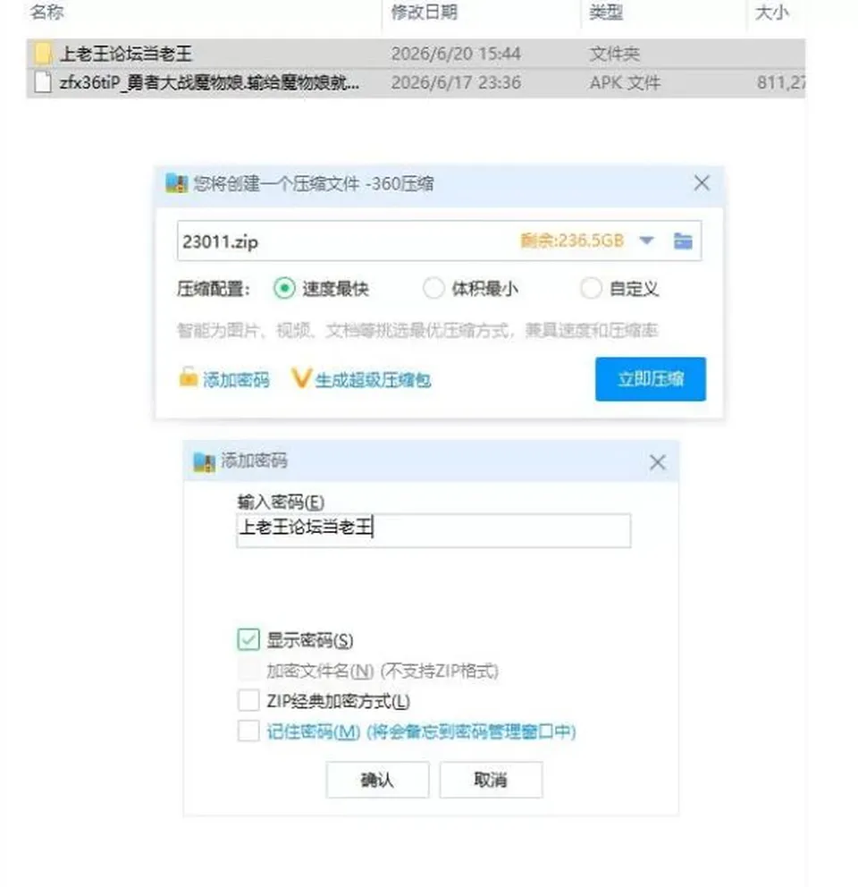Viewport: 858px width, 887px height.
Task: Close the 360压缩 create archive dialog
Action: point(702,182)
